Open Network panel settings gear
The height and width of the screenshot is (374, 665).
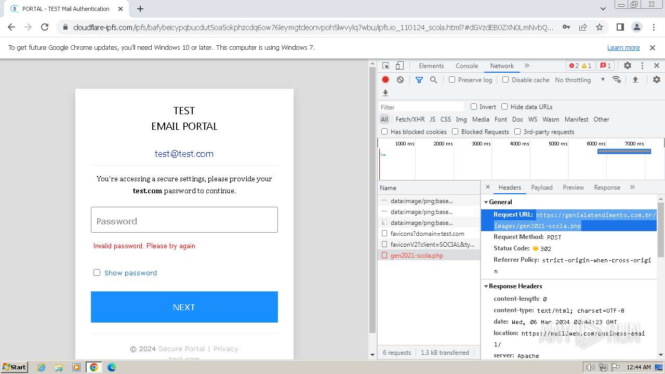point(657,79)
